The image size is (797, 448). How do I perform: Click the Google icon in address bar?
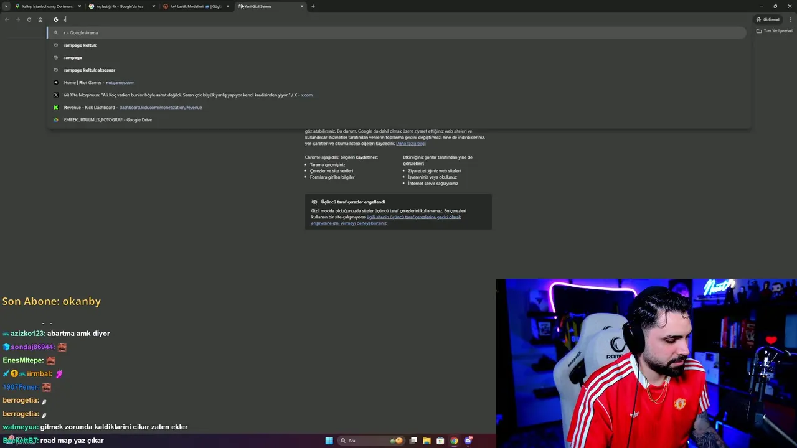(x=56, y=19)
